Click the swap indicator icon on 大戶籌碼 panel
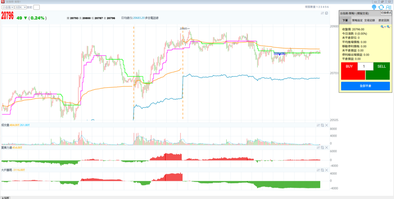394x199 pixels. click(322, 169)
